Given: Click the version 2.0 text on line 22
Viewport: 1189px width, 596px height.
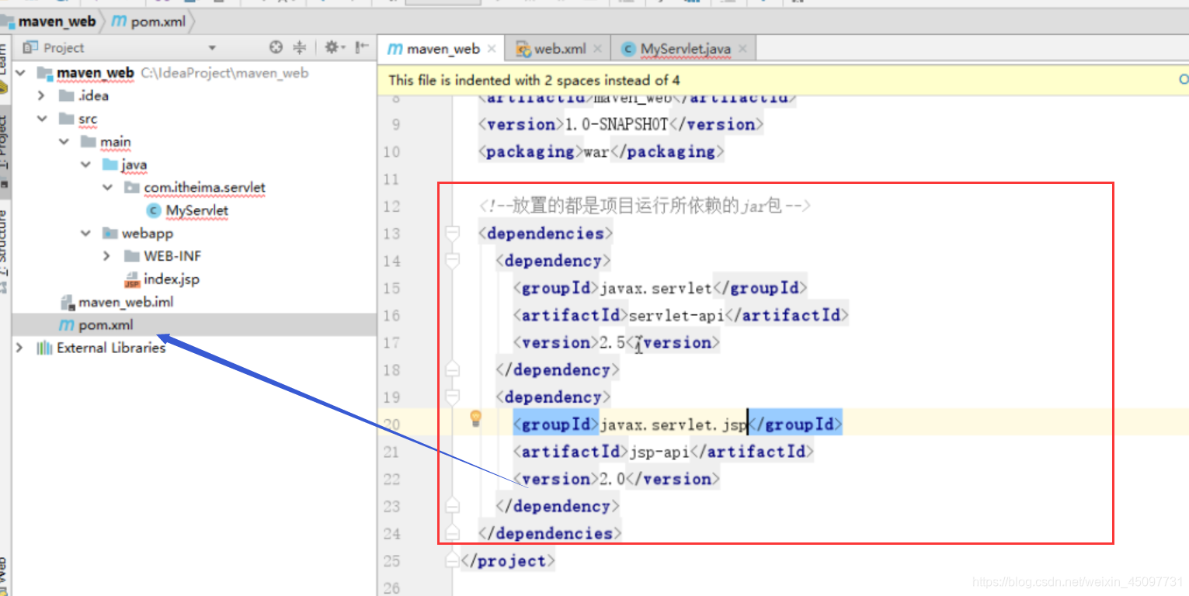Looking at the screenshot, I should 612,479.
